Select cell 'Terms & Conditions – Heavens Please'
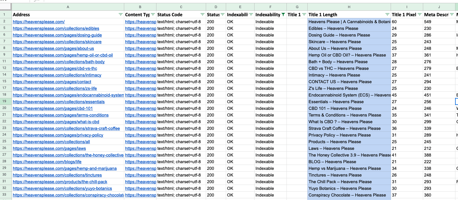This screenshot has height=200, width=458. [349, 115]
